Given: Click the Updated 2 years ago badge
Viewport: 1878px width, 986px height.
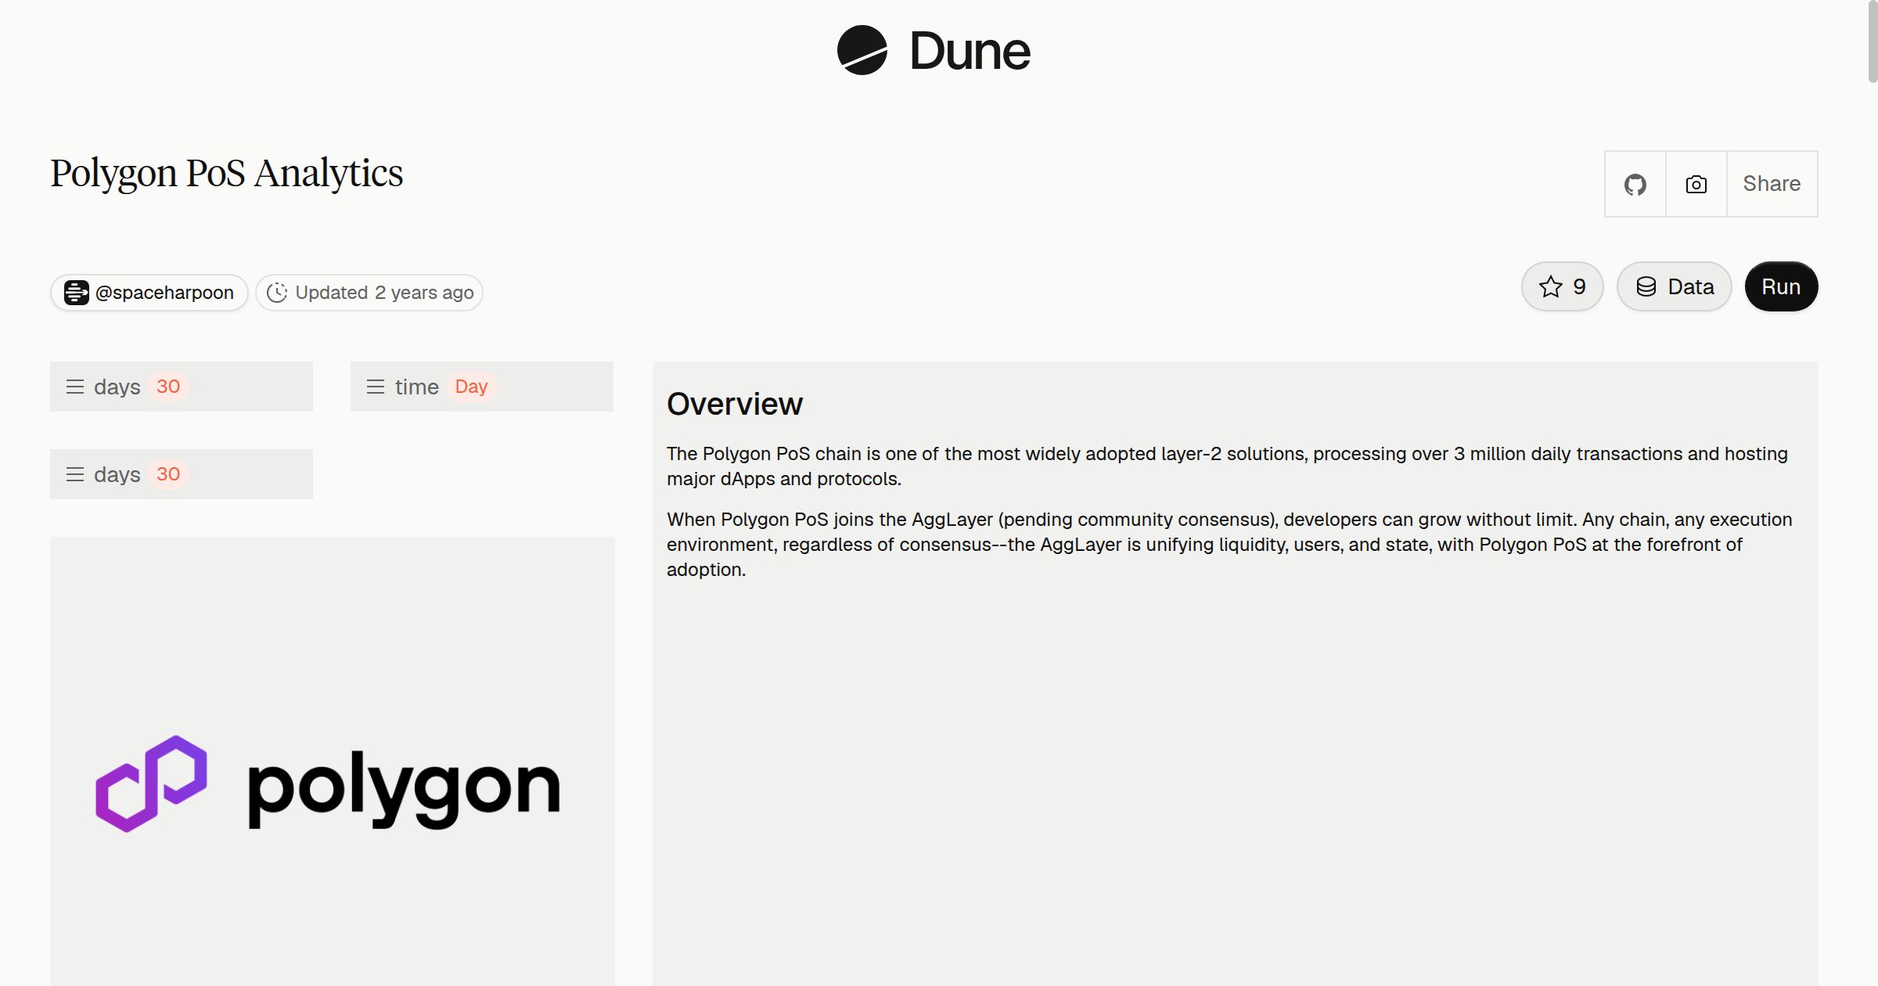Looking at the screenshot, I should [369, 293].
